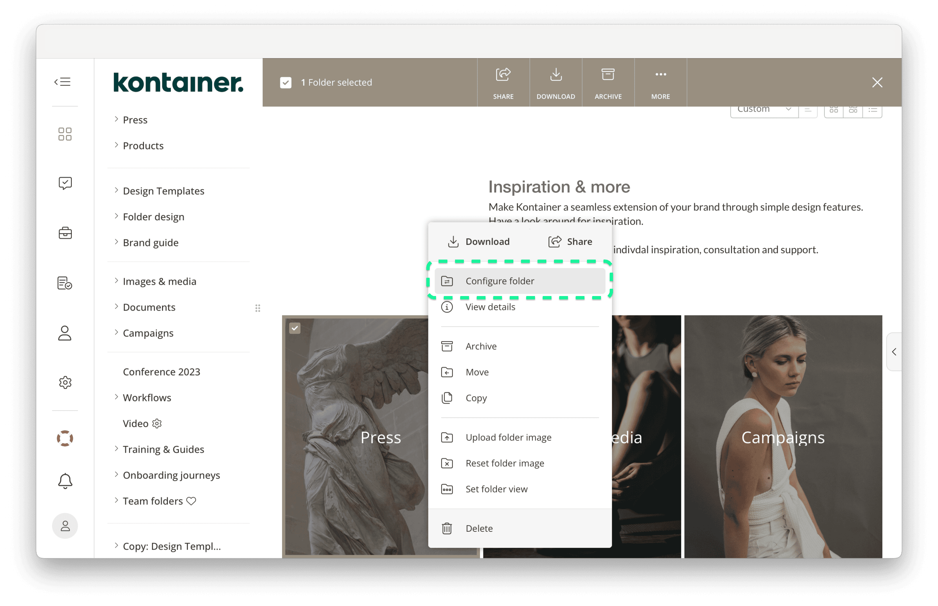Choose Configure folder from the context menu
The height and width of the screenshot is (606, 938).
[499, 281]
